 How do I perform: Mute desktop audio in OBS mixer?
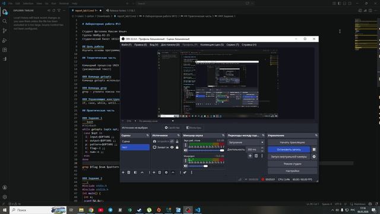point(186,150)
